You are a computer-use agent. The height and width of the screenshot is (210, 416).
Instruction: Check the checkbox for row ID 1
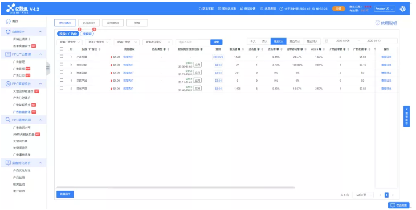(62, 57)
